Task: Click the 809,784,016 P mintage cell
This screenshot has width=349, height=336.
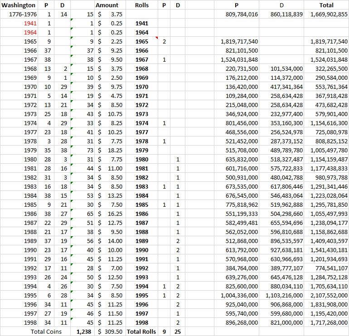Action: 240,14
